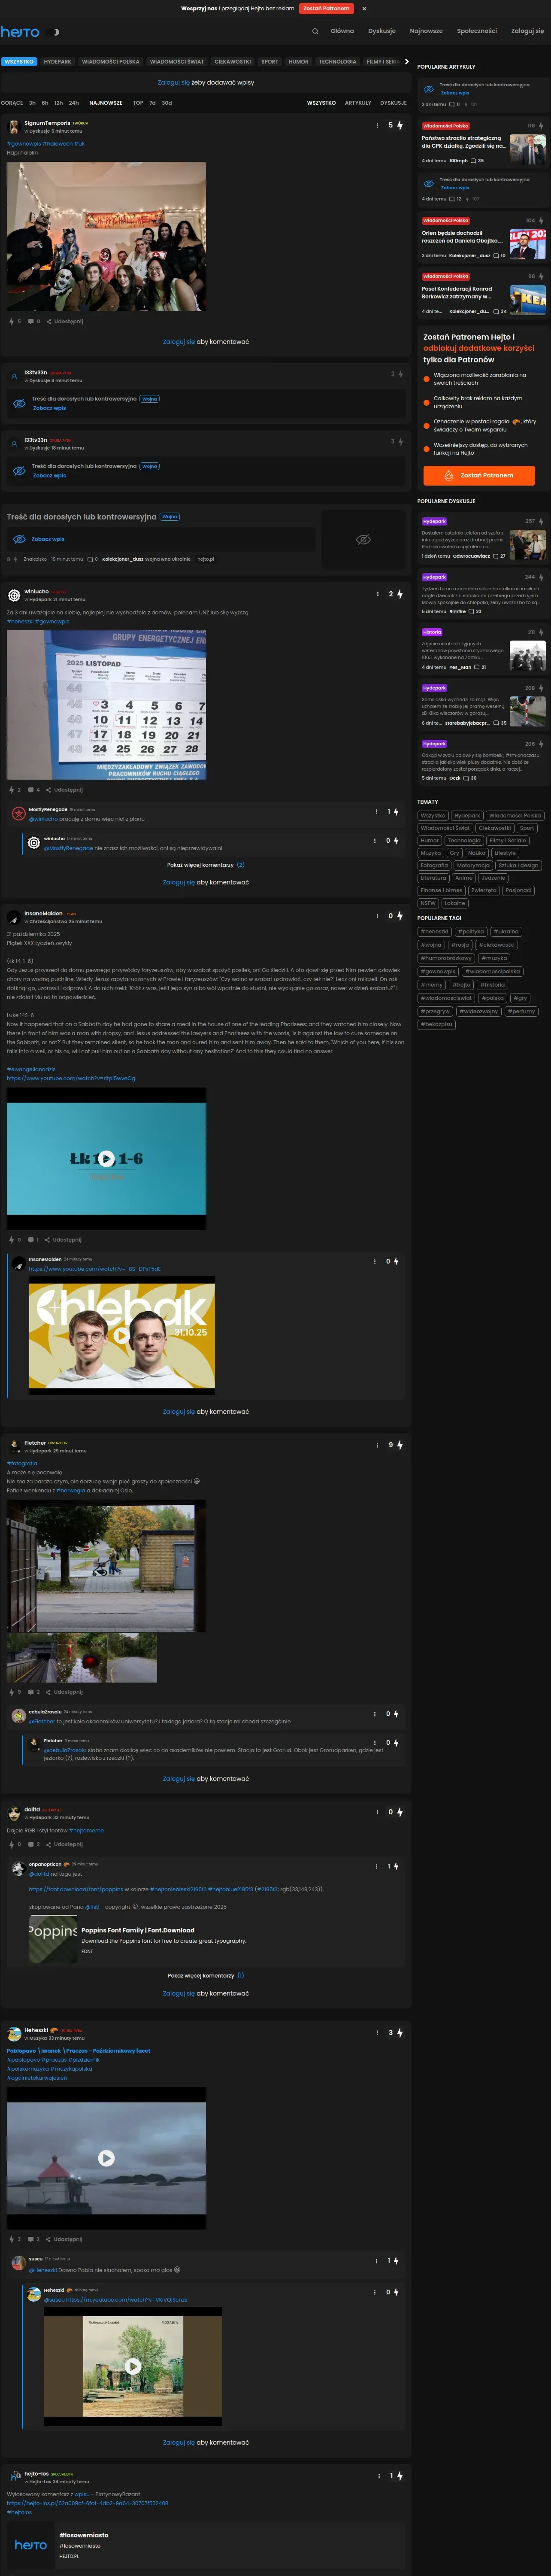Viewport: 551px width, 2576px height.
Task: Select the HYDEPARK category tab
Action: 57,62
